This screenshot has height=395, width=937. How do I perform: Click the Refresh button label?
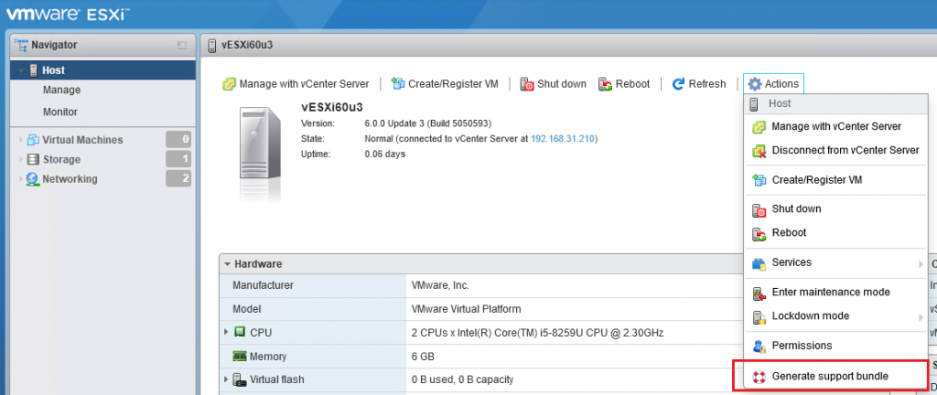pyautogui.click(x=707, y=84)
